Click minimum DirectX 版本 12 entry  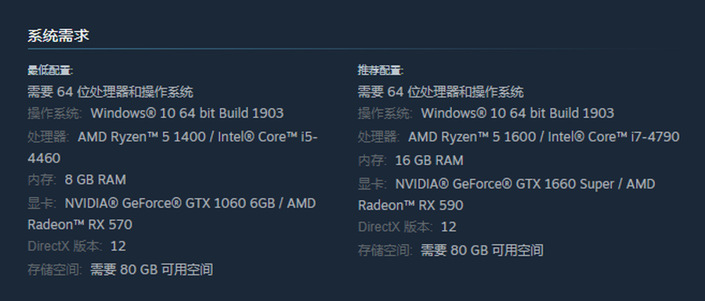tap(77, 245)
